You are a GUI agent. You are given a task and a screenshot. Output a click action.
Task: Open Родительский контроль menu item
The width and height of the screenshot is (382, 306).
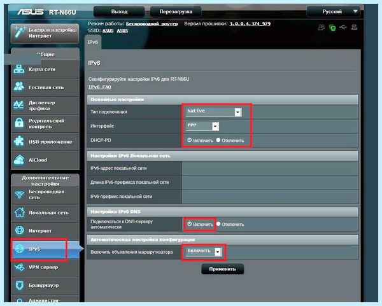pos(45,123)
